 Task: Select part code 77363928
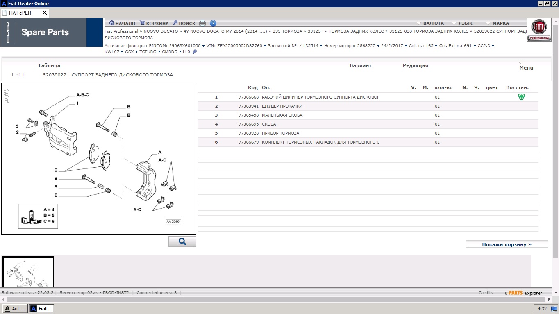click(249, 133)
